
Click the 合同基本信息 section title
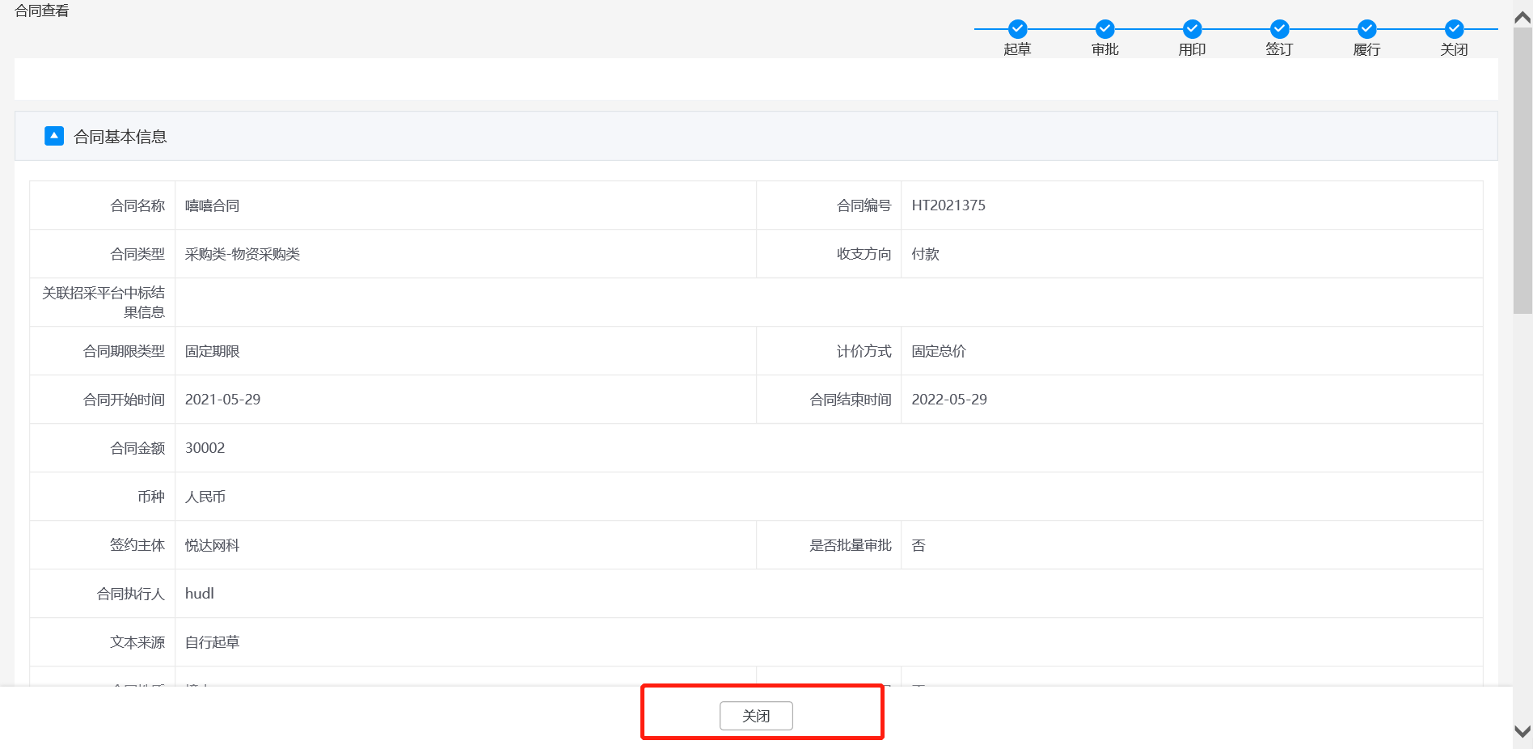tap(120, 137)
